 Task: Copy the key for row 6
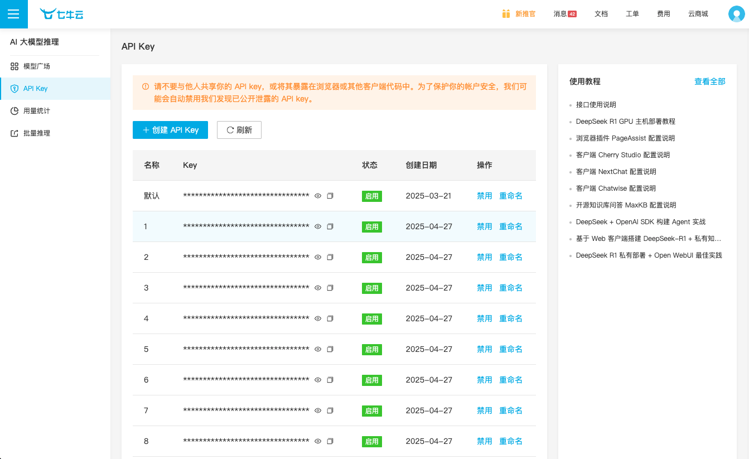(x=330, y=380)
